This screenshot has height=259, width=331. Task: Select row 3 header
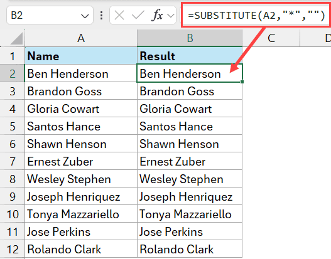point(12,91)
